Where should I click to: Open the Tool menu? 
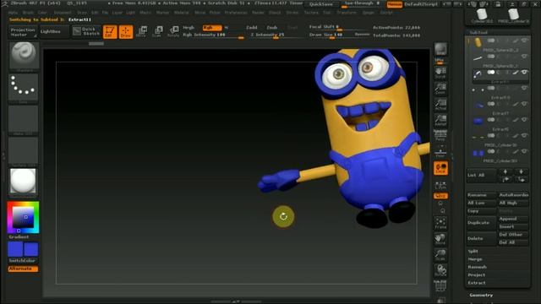click(x=327, y=13)
